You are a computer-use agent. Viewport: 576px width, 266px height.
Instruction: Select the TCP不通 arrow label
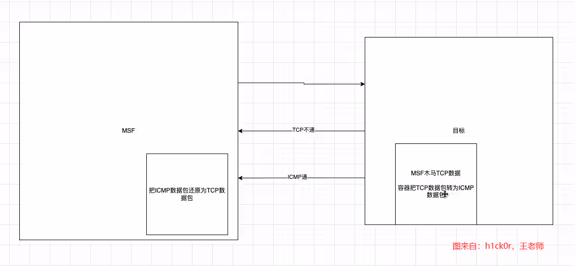(x=303, y=130)
